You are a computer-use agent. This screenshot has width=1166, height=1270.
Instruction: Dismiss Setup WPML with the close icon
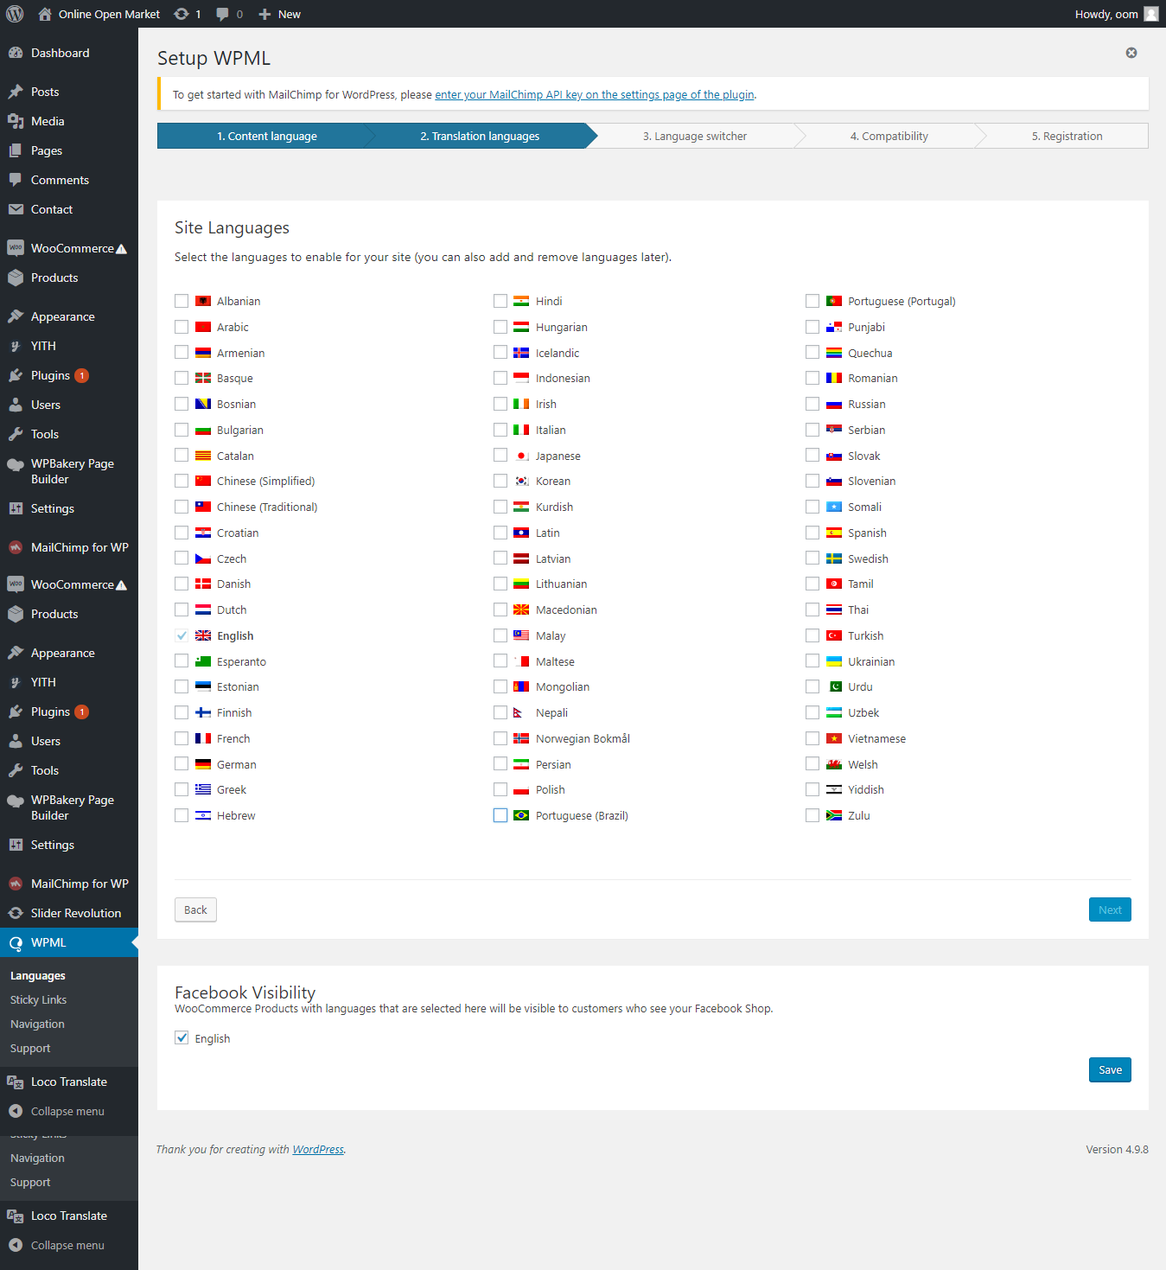pyautogui.click(x=1131, y=53)
